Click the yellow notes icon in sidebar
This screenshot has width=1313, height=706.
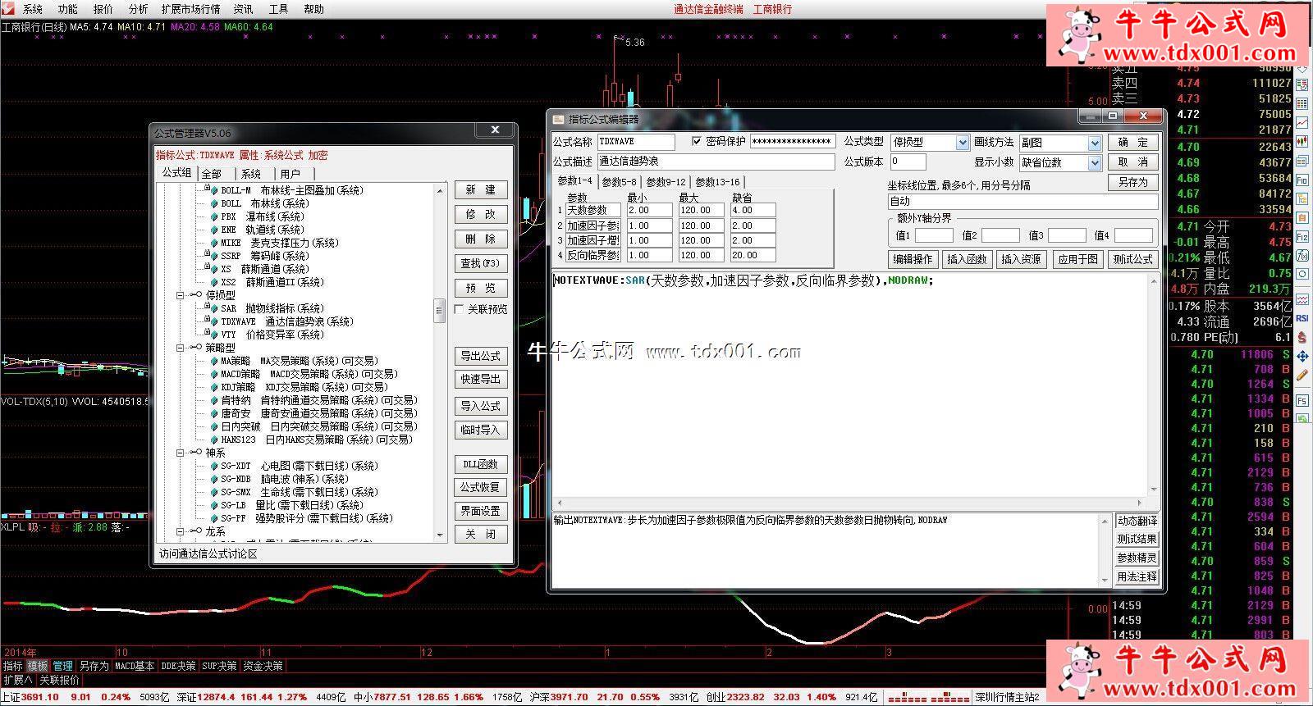pos(1302,217)
